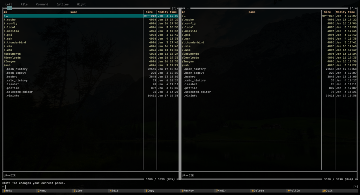This screenshot has width=360, height=195.
Task: Select /usb directory in right panel
Action: click(269, 65)
